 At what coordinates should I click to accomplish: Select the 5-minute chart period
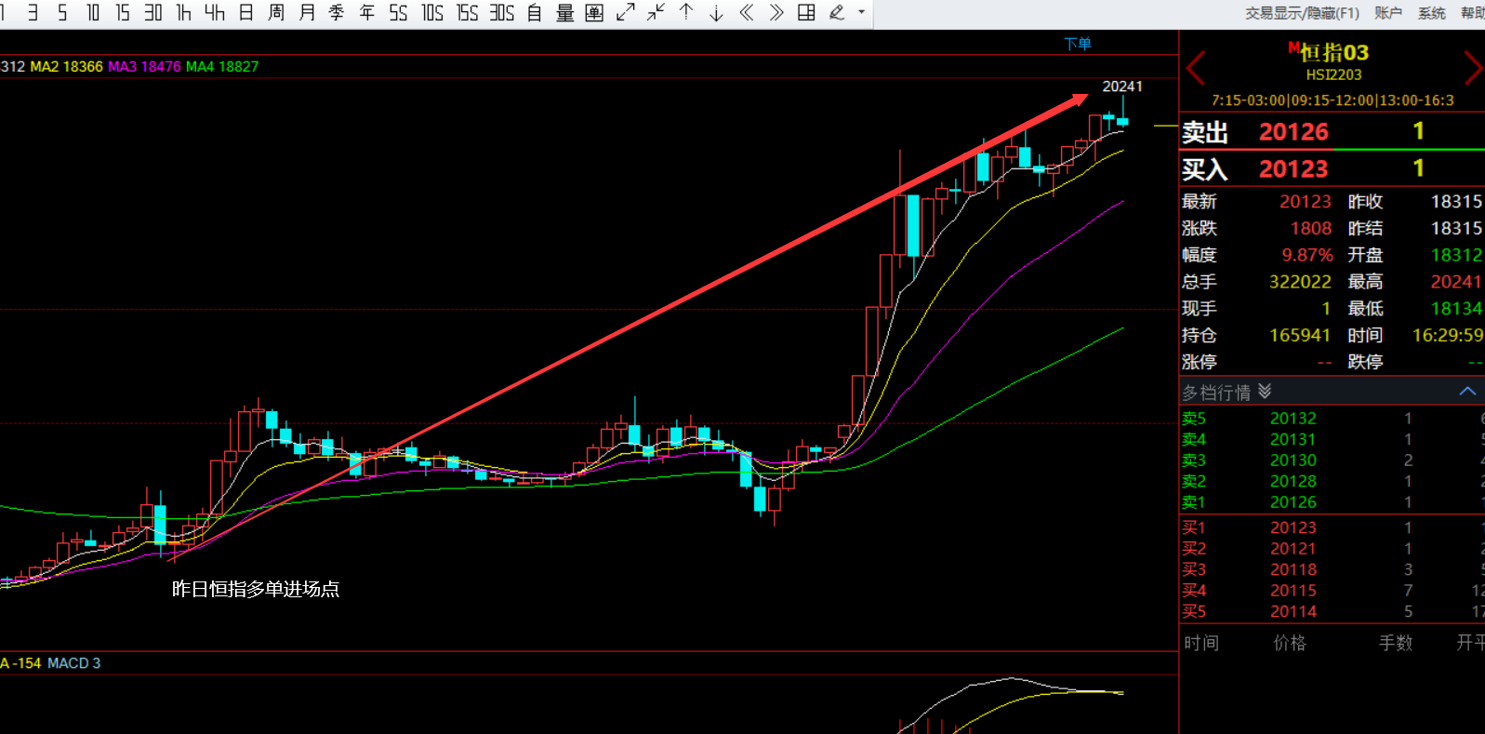62,13
